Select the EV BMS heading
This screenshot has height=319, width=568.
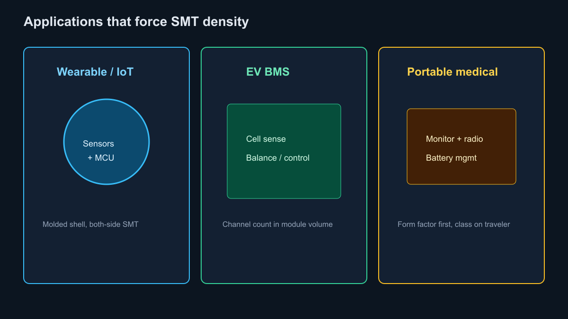click(267, 72)
